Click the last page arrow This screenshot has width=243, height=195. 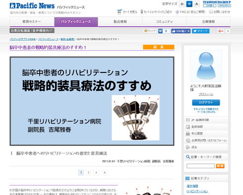pyautogui.click(x=105, y=173)
